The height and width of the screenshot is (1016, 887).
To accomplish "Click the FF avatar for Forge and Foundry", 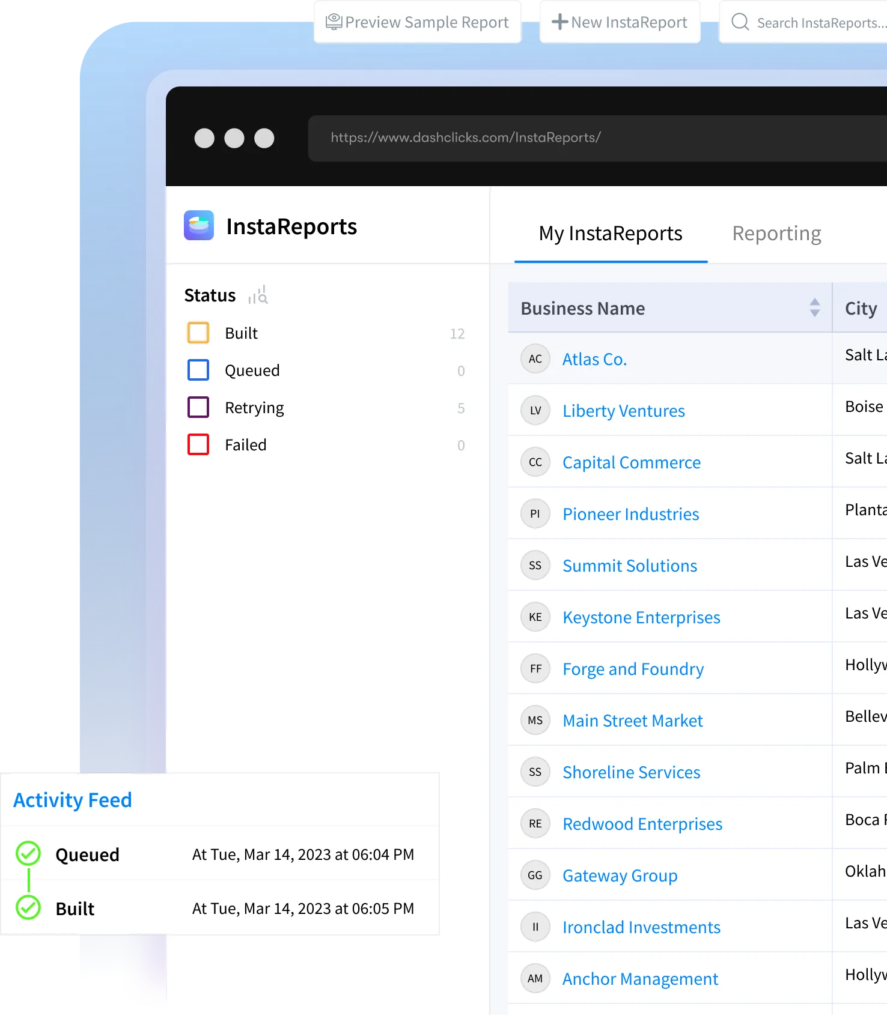I will click(535, 668).
